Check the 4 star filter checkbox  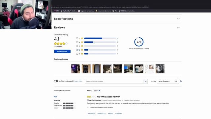pos(77,42)
